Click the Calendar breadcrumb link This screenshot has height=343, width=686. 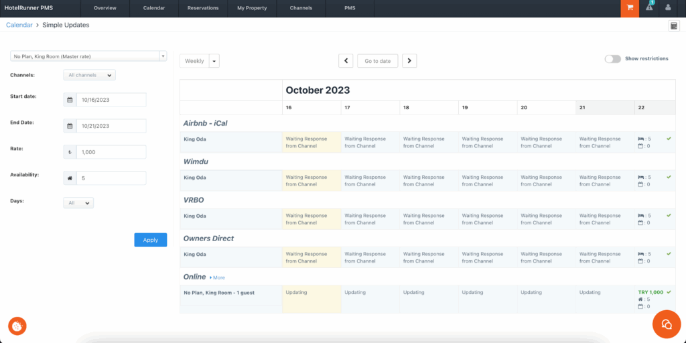19,25
